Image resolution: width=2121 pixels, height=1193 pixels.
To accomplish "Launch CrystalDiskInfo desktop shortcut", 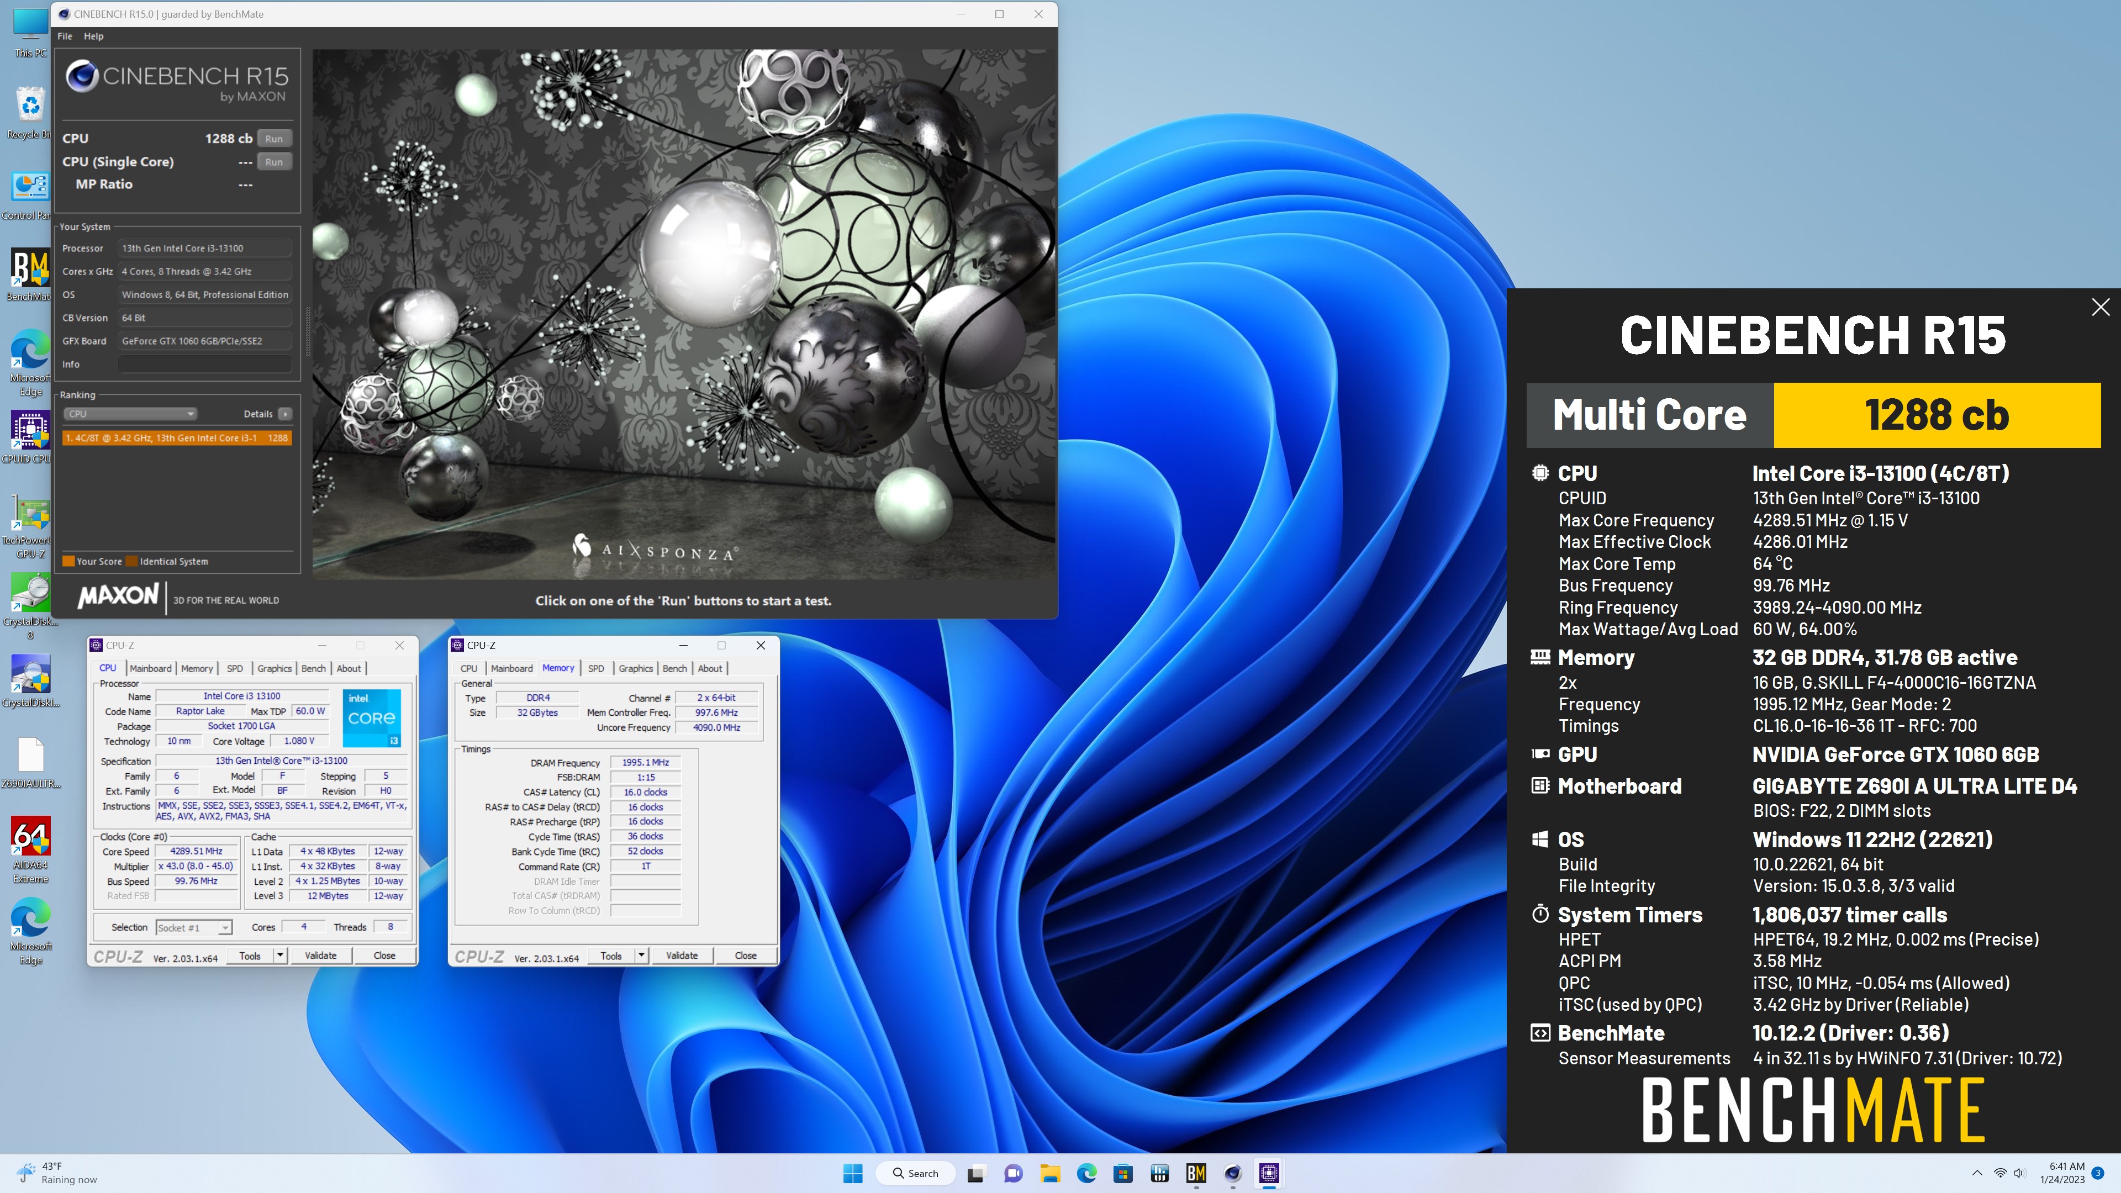I will point(30,680).
